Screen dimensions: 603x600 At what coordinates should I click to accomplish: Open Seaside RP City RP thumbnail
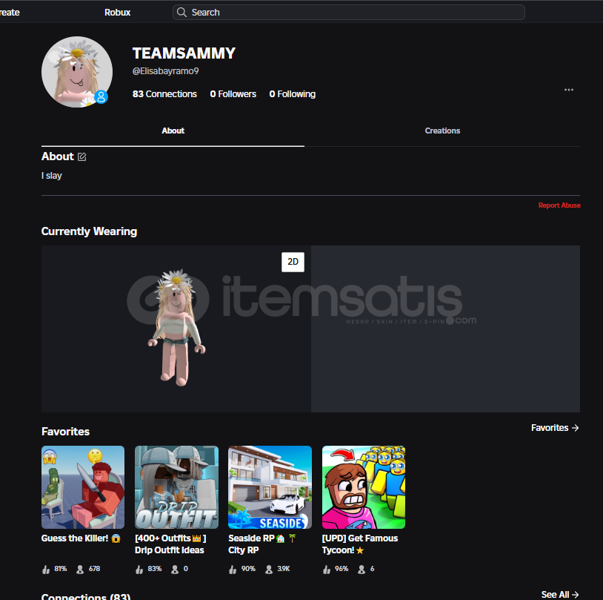point(270,487)
